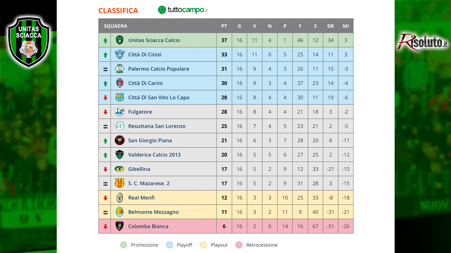The image size is (451, 253).
Task: Click the Città Di Cinisi team crest
Action: click(x=119, y=54)
